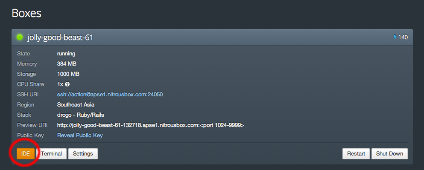
Task: Open box Settings
Action: click(83, 154)
